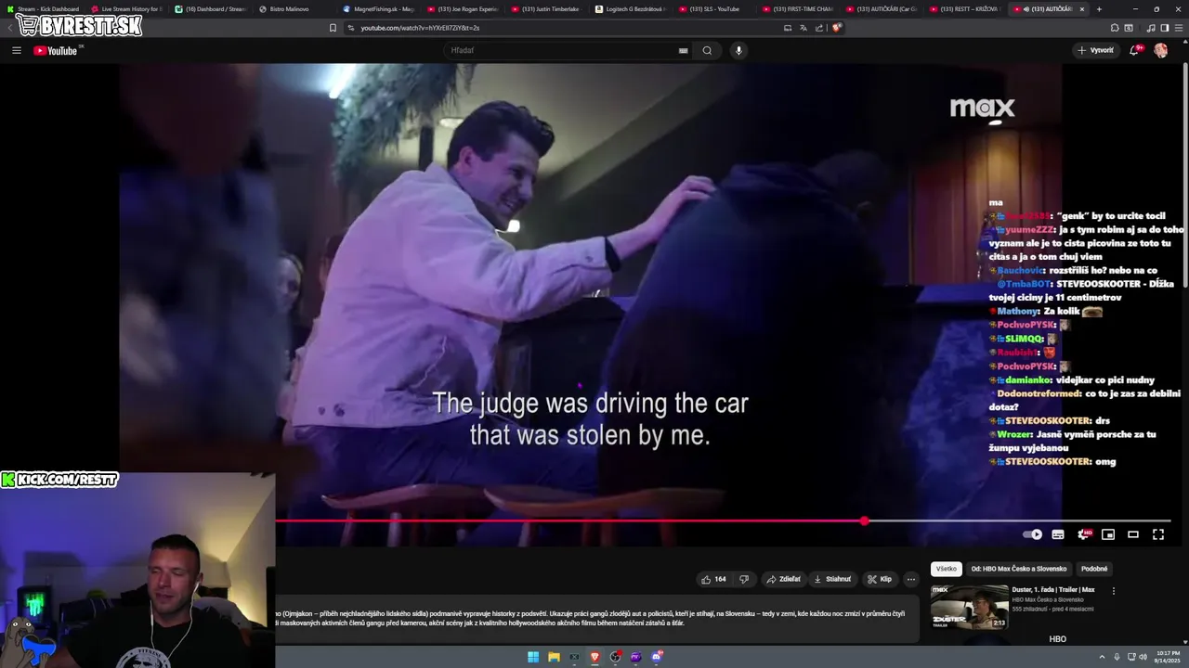Screen dimensions: 1189x668
Task: Switch to Justin Timberlake tab
Action: (x=546, y=9)
